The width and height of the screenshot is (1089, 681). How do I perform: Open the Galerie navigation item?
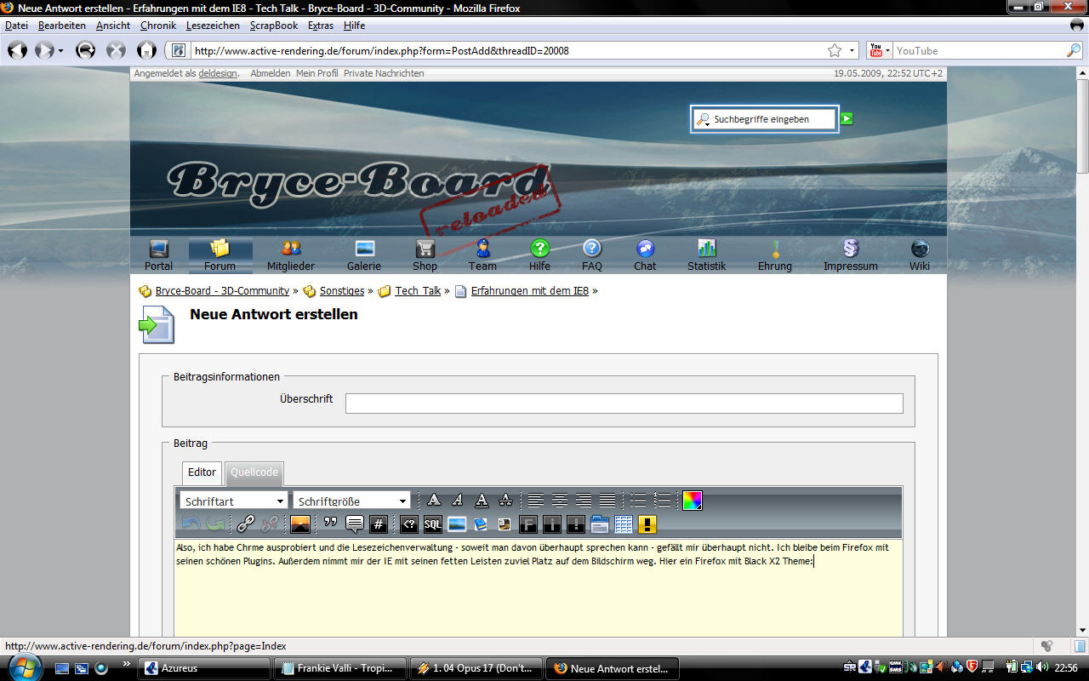(364, 255)
